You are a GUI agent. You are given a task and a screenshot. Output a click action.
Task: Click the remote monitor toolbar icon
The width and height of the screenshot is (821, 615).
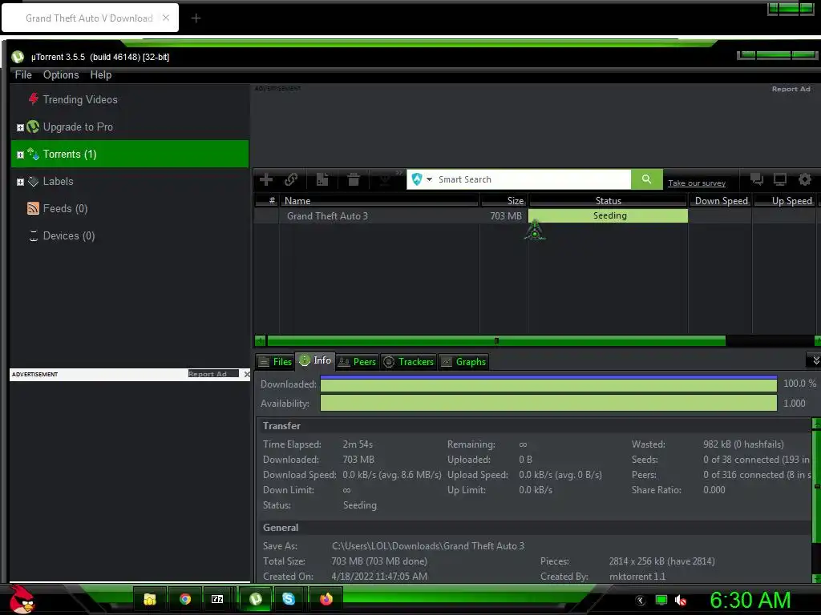click(780, 179)
